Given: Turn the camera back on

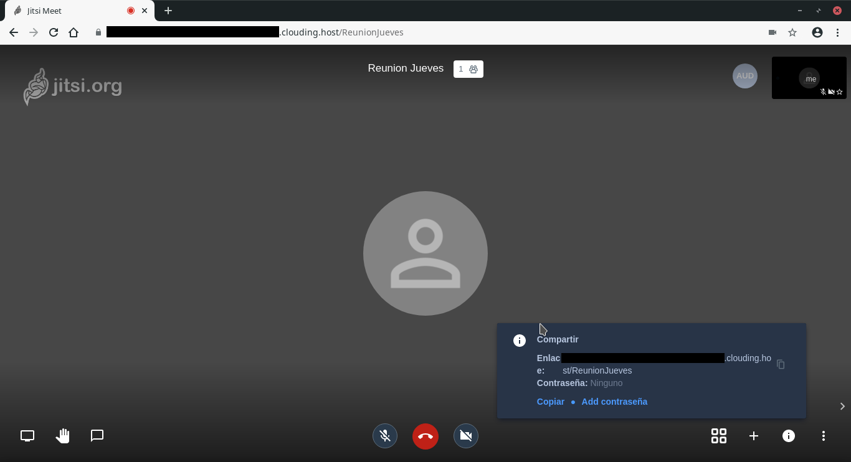Looking at the screenshot, I should tap(466, 436).
